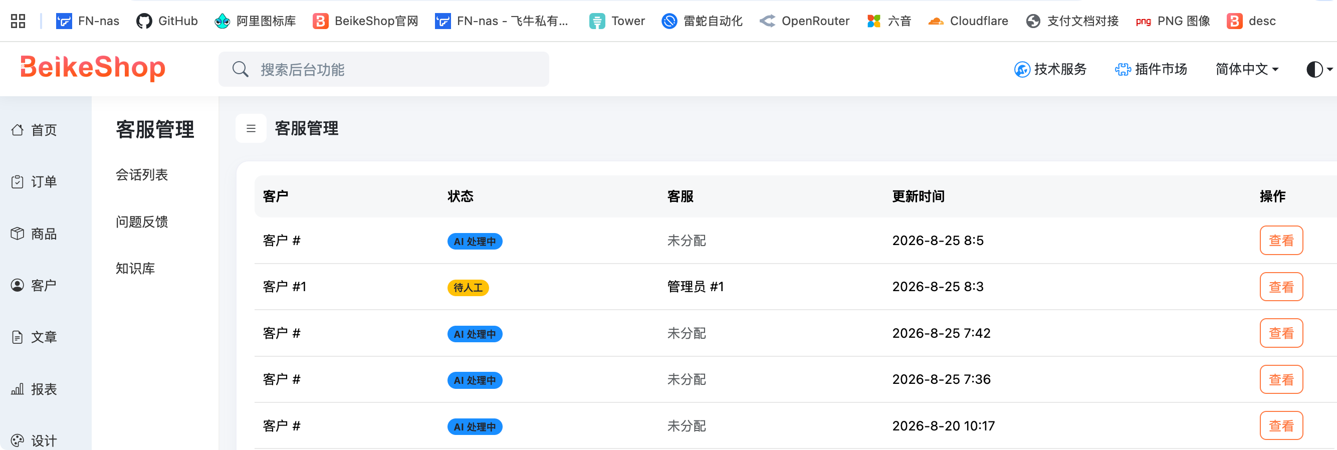Open the OpenRouter bookmark

point(804,21)
